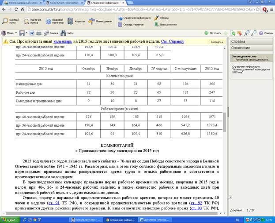Click scroll up arrow of document
Viewport: 275px width, 223px height.
coord(225,48)
